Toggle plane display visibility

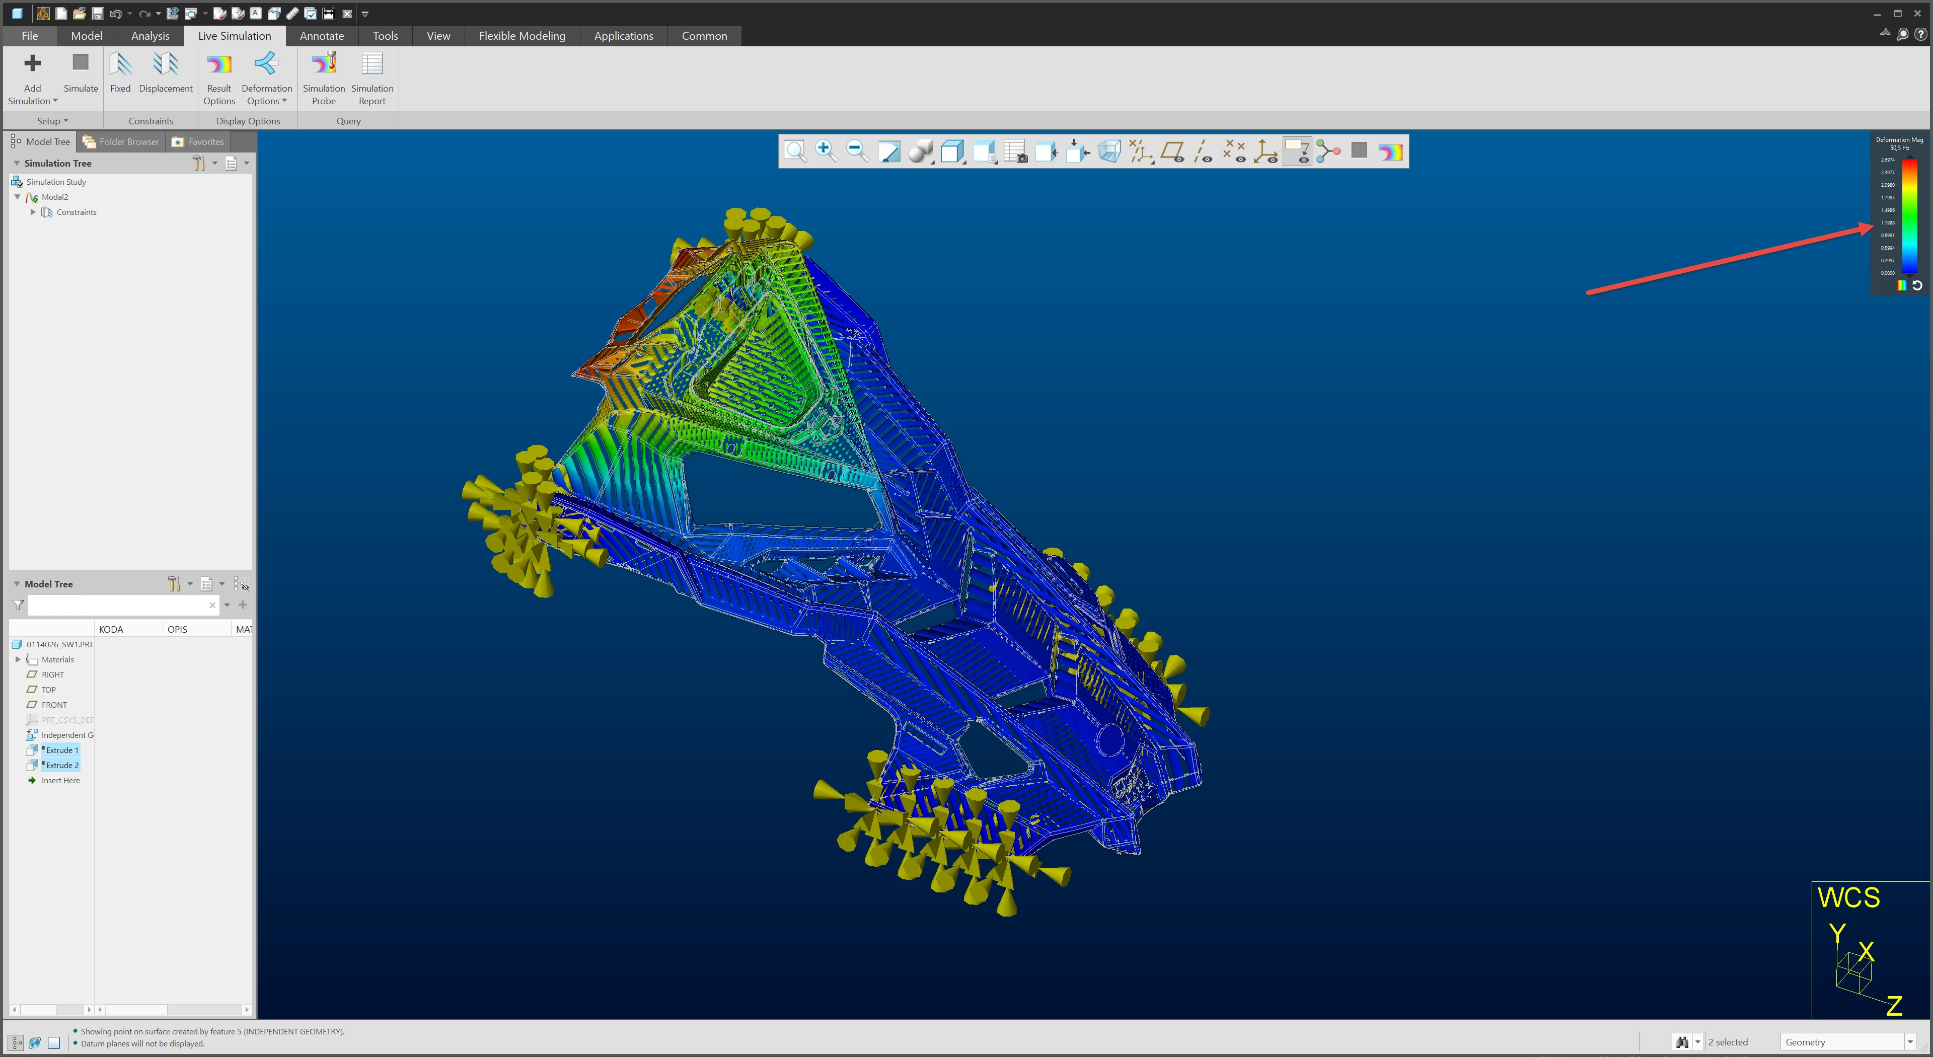coord(1172,151)
